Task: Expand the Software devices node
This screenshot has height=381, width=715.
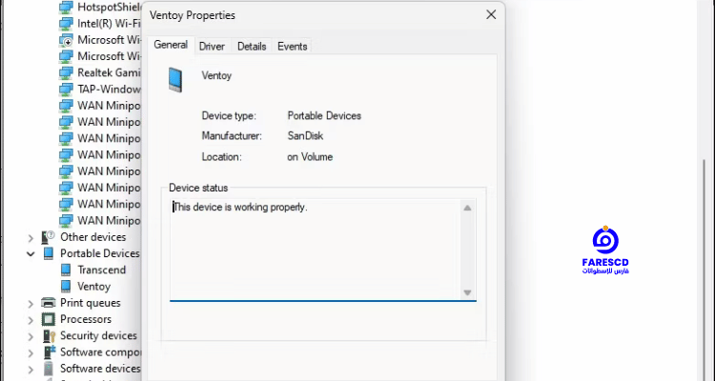Action: pyautogui.click(x=31, y=370)
